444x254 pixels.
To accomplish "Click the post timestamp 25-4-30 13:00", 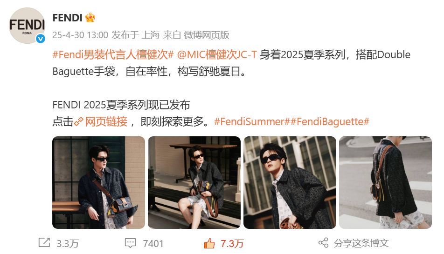I will pyautogui.click(x=80, y=35).
